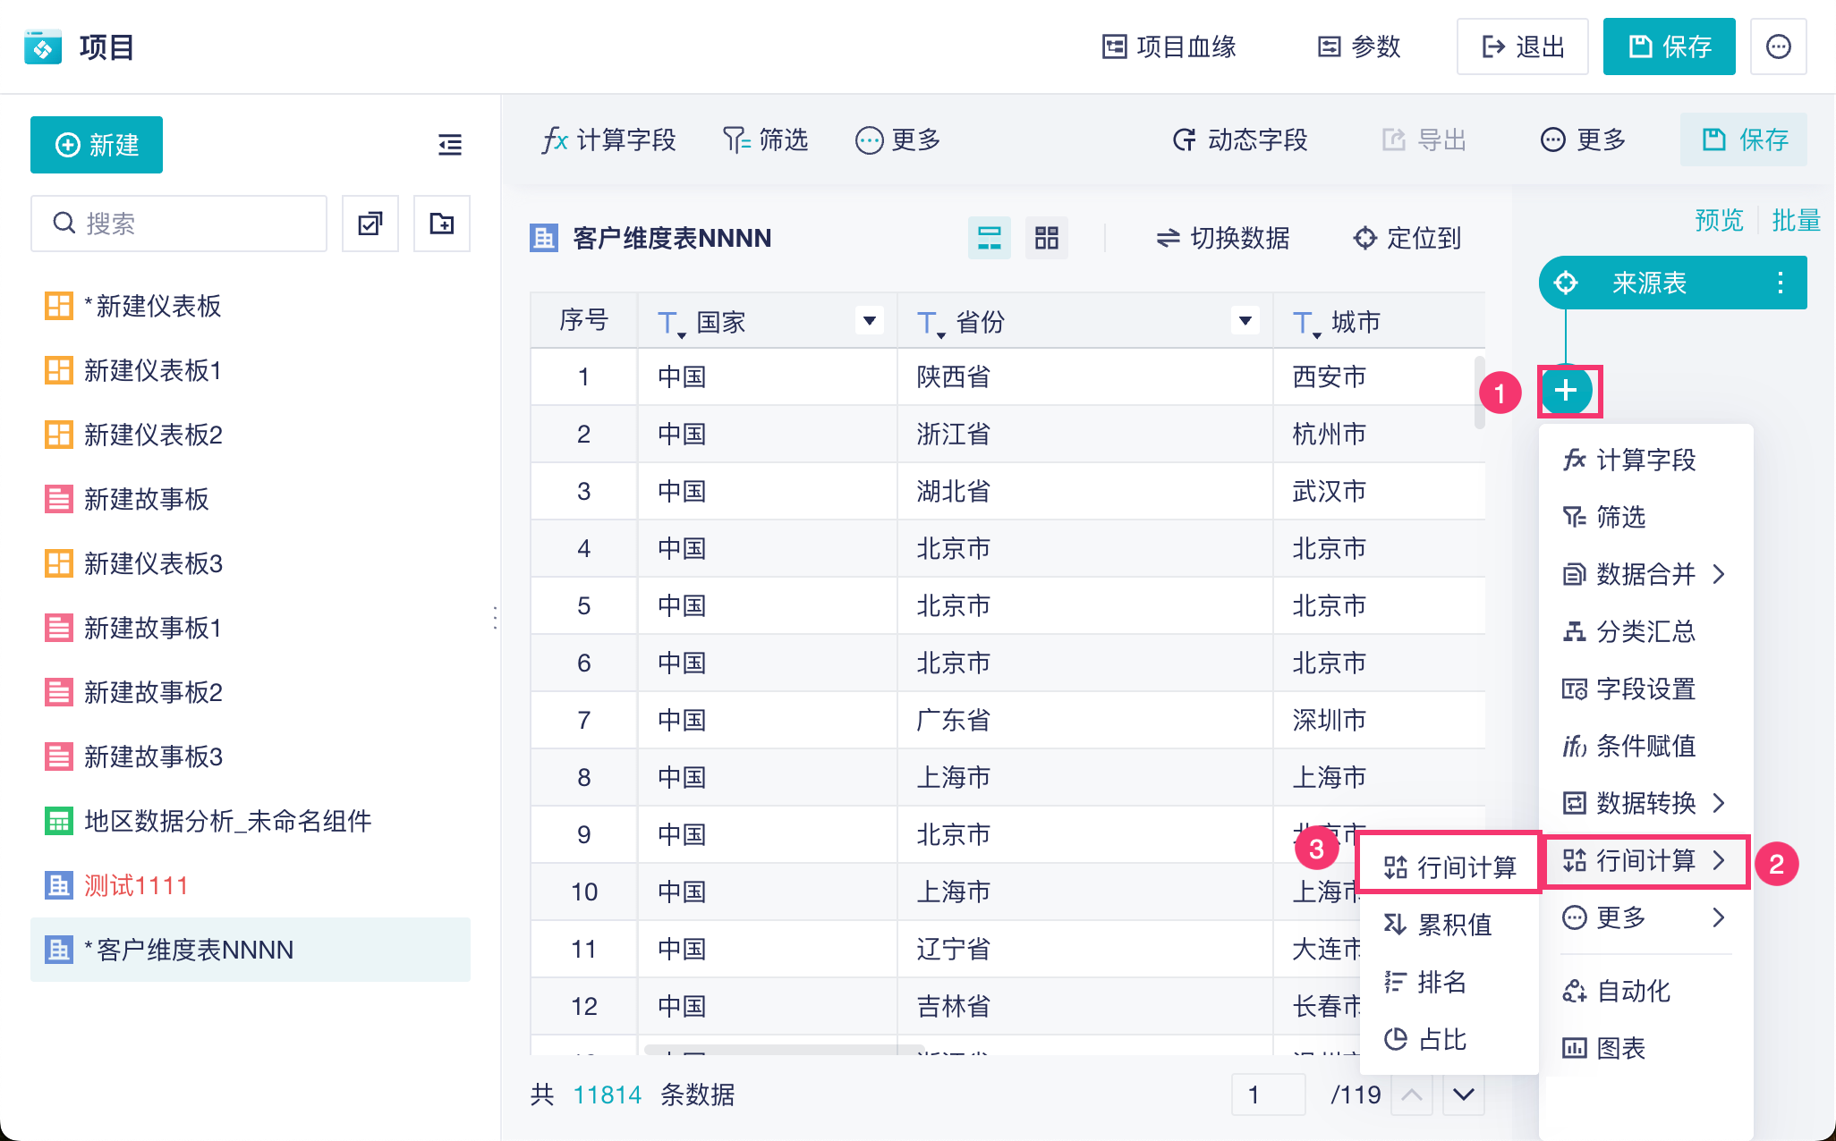
Task: Switch to grid card view
Action: click(1046, 238)
